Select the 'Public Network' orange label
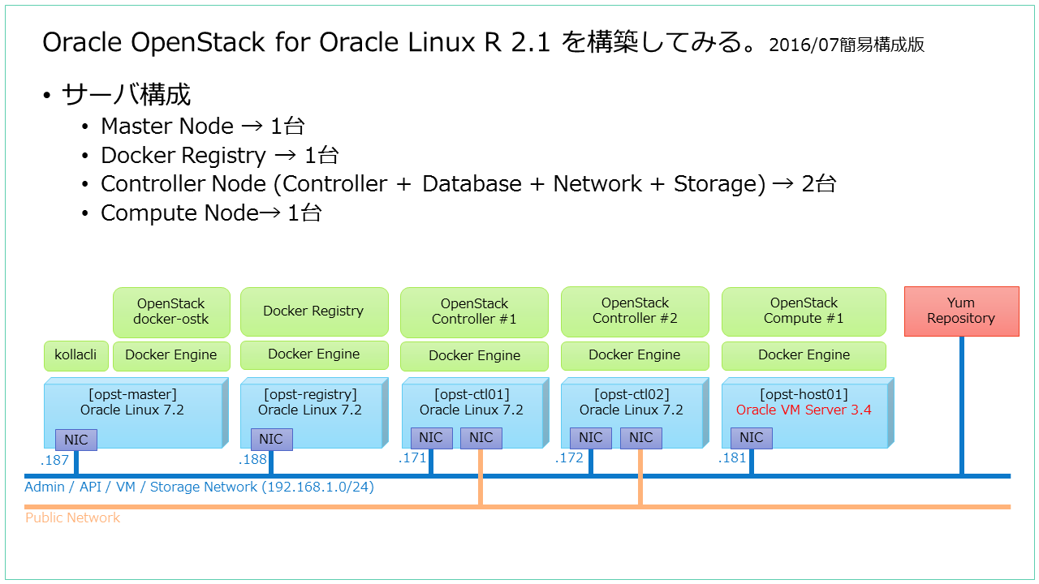The height and width of the screenshot is (584, 1039). tap(73, 517)
